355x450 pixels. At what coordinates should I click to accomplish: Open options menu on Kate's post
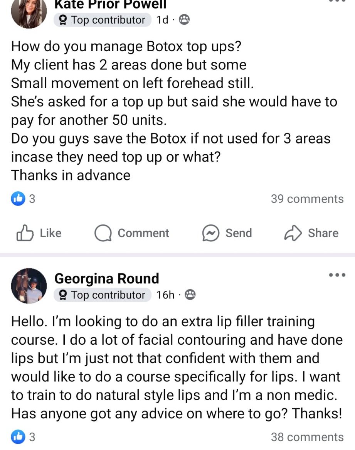tap(337, 1)
